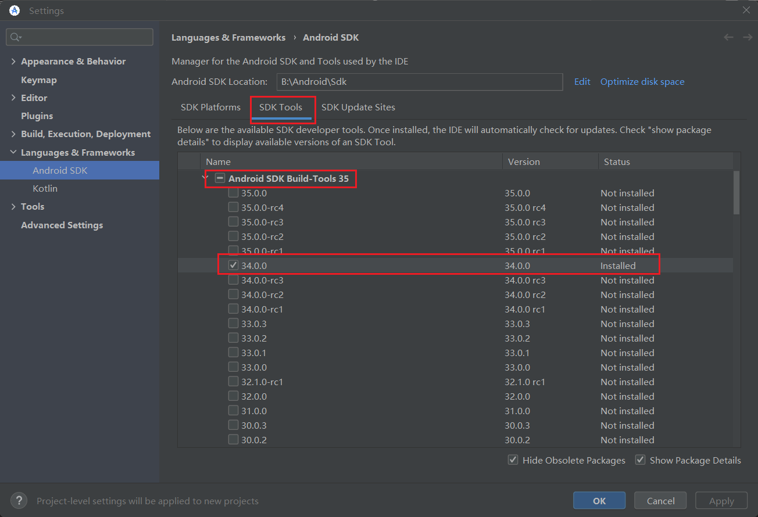Open SDK Update Sites tab
Viewport: 758px width, 517px height.
[x=358, y=107]
